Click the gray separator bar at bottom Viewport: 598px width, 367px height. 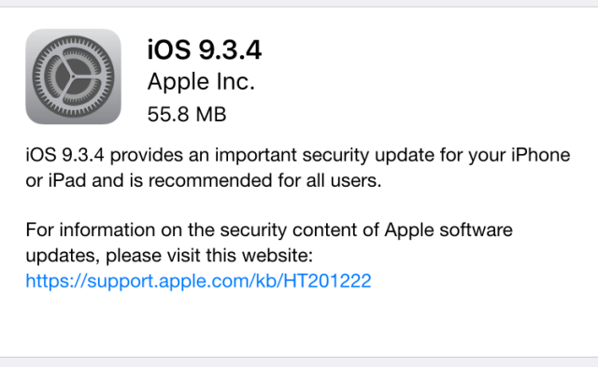(x=299, y=362)
